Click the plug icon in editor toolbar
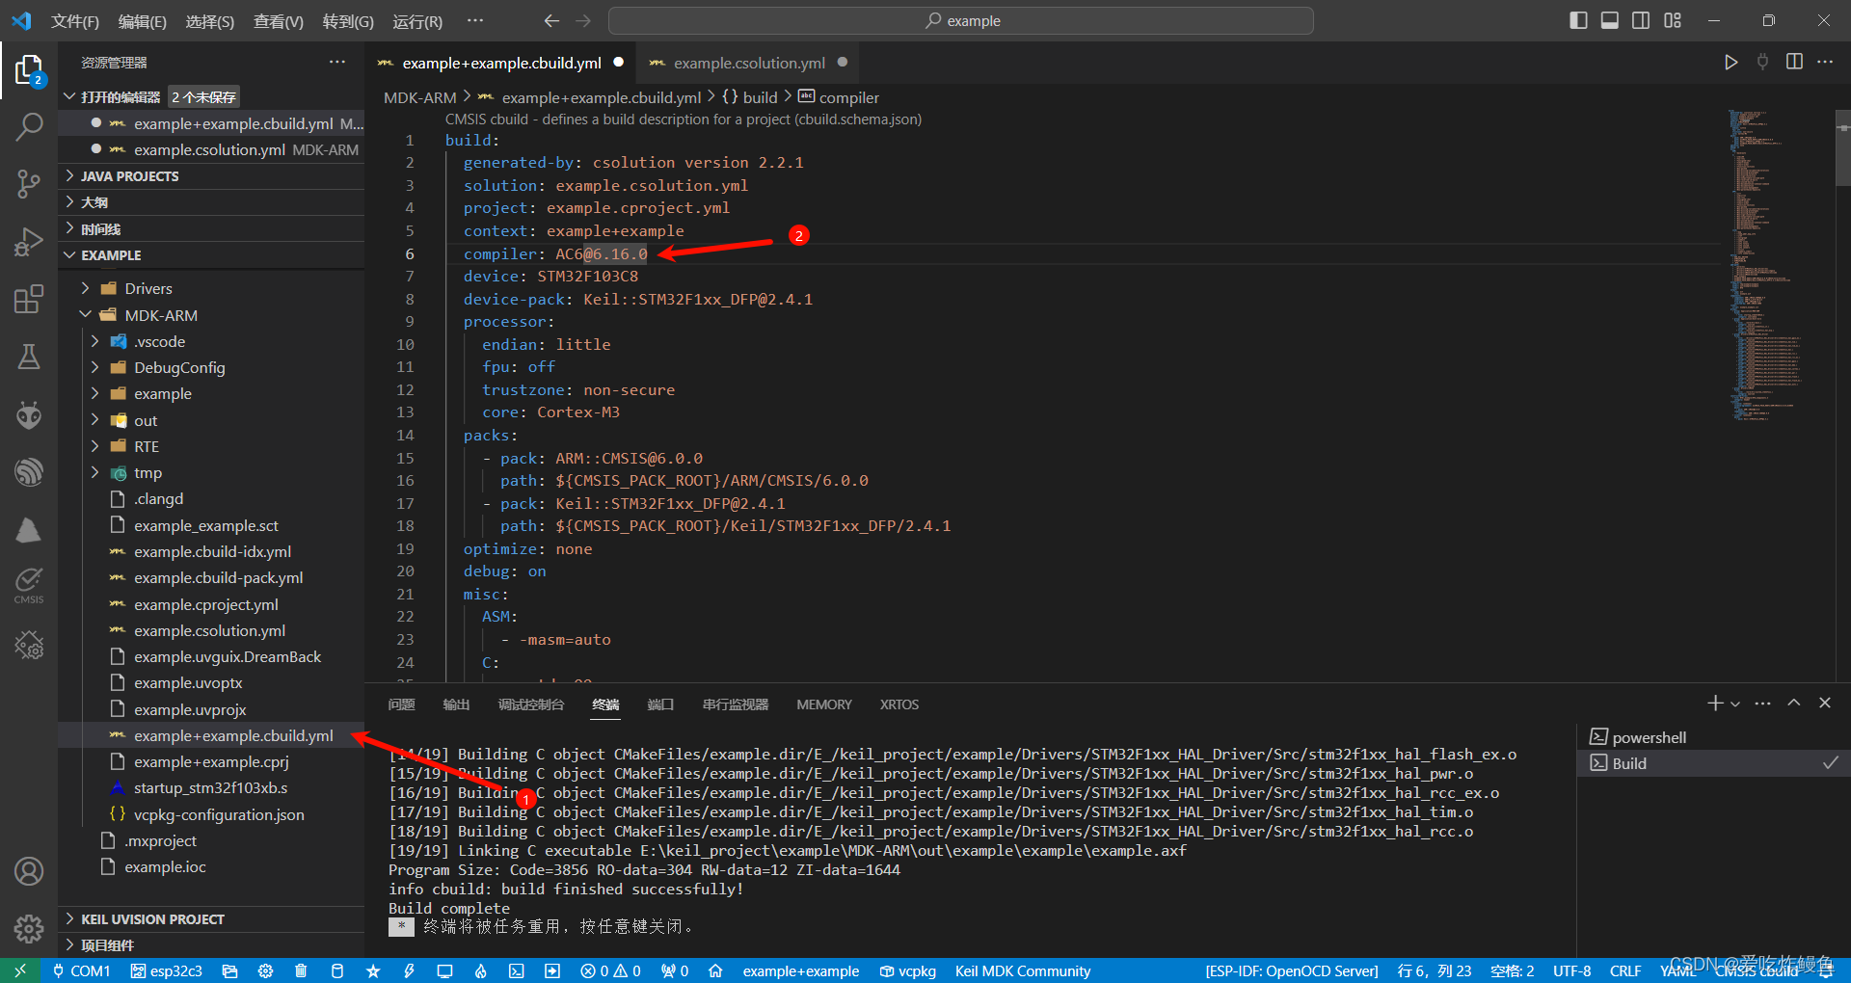 pyautogui.click(x=1762, y=63)
